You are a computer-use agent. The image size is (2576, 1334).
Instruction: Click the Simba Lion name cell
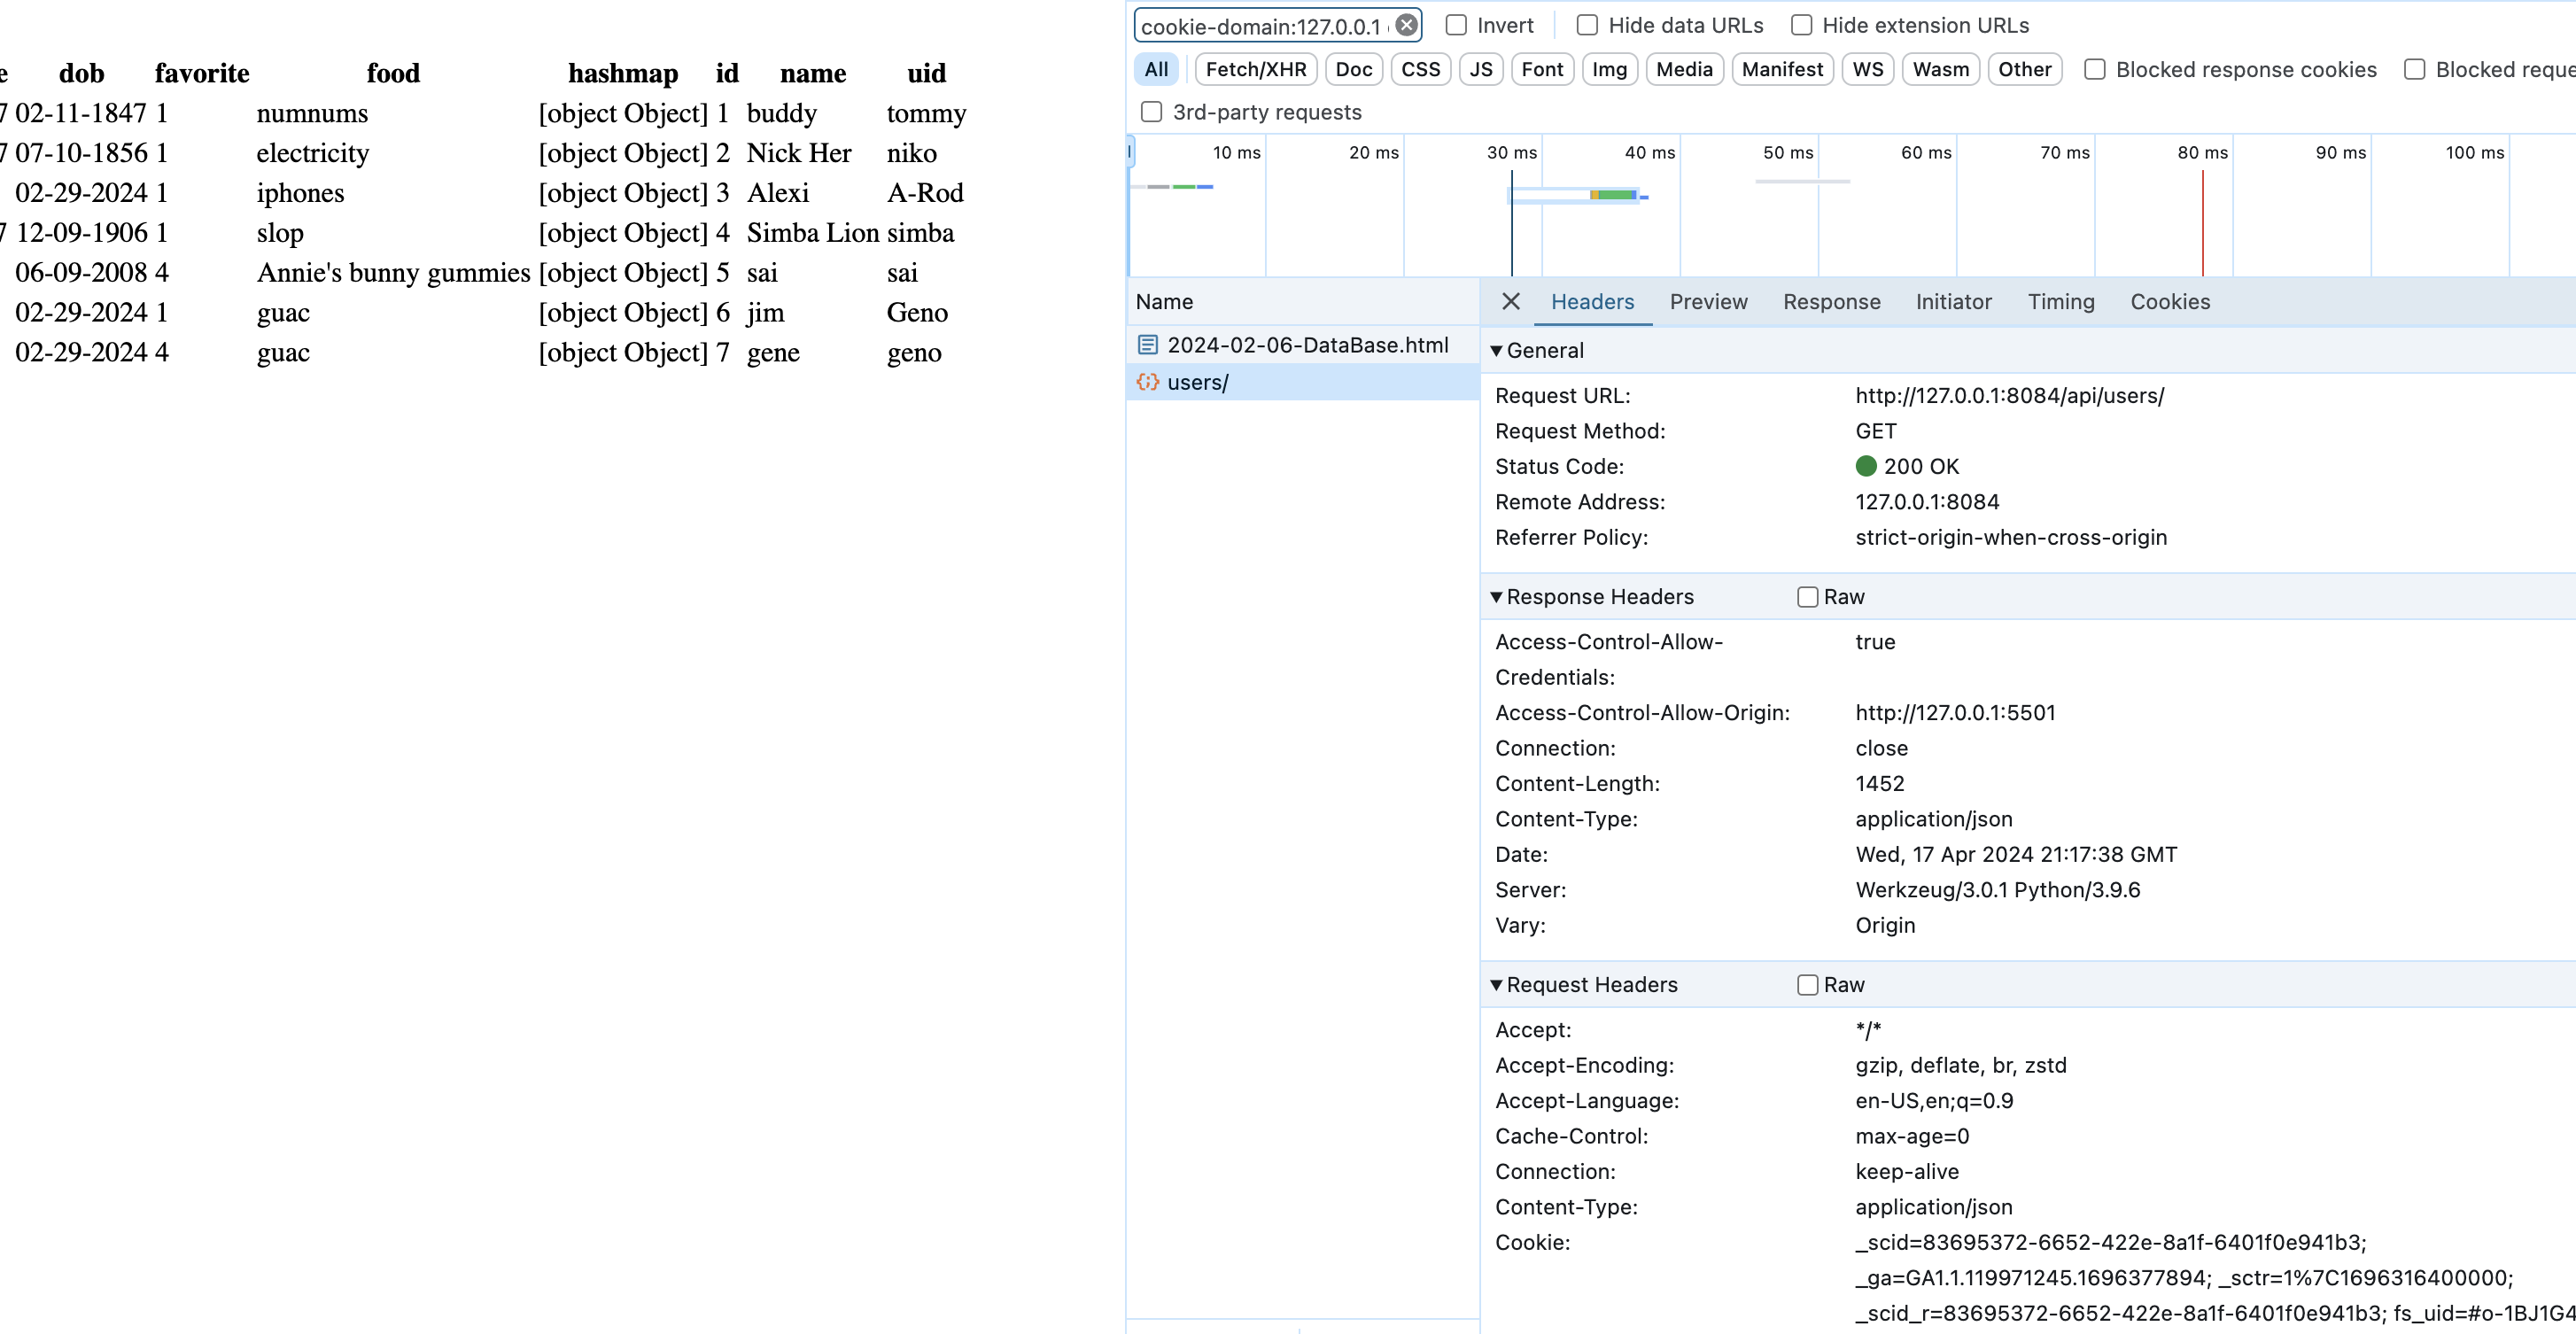(813, 232)
